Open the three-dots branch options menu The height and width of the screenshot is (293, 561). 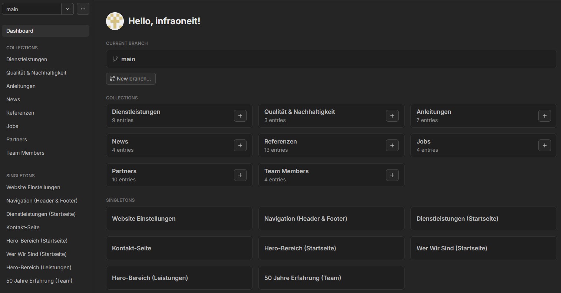pyautogui.click(x=83, y=9)
